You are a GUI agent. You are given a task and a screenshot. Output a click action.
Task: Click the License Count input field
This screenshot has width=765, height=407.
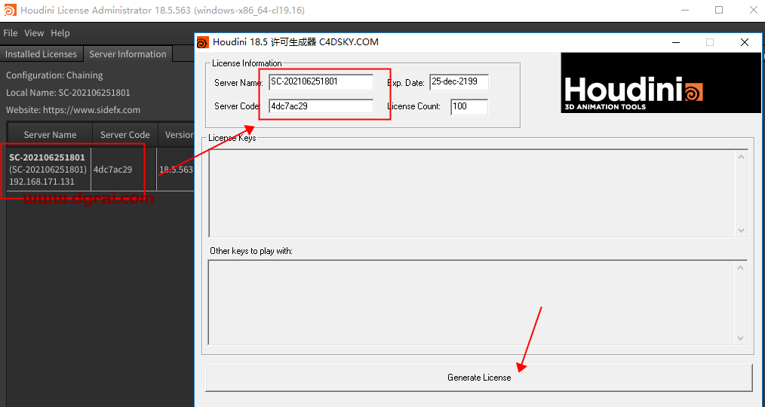click(469, 106)
